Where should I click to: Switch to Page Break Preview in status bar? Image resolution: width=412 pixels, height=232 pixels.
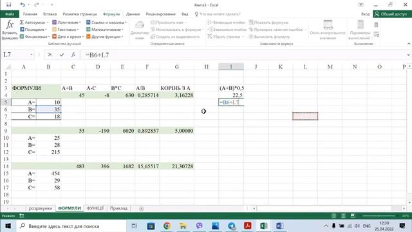pos(353,216)
